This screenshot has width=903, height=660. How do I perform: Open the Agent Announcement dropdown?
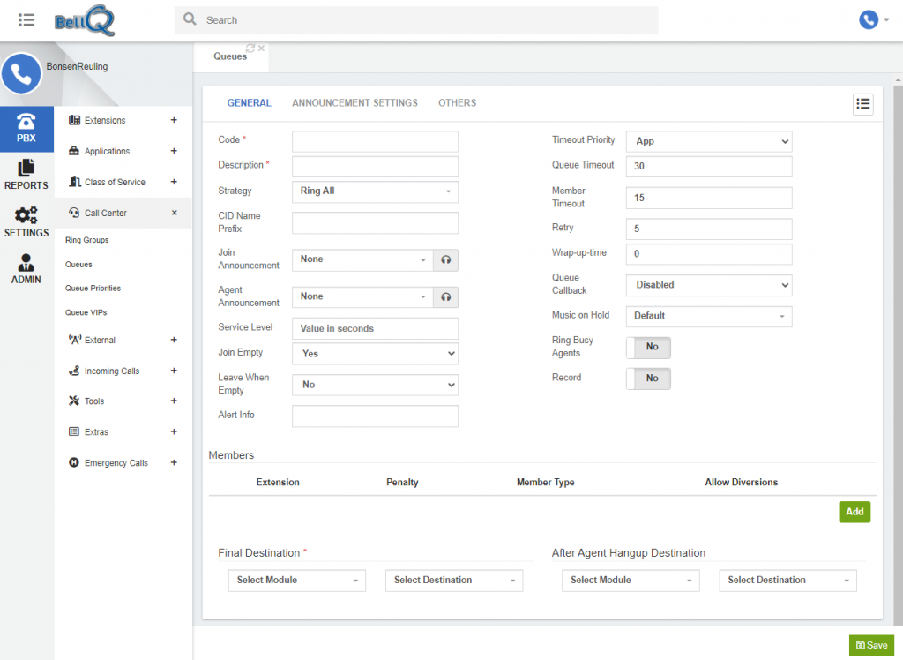(362, 296)
